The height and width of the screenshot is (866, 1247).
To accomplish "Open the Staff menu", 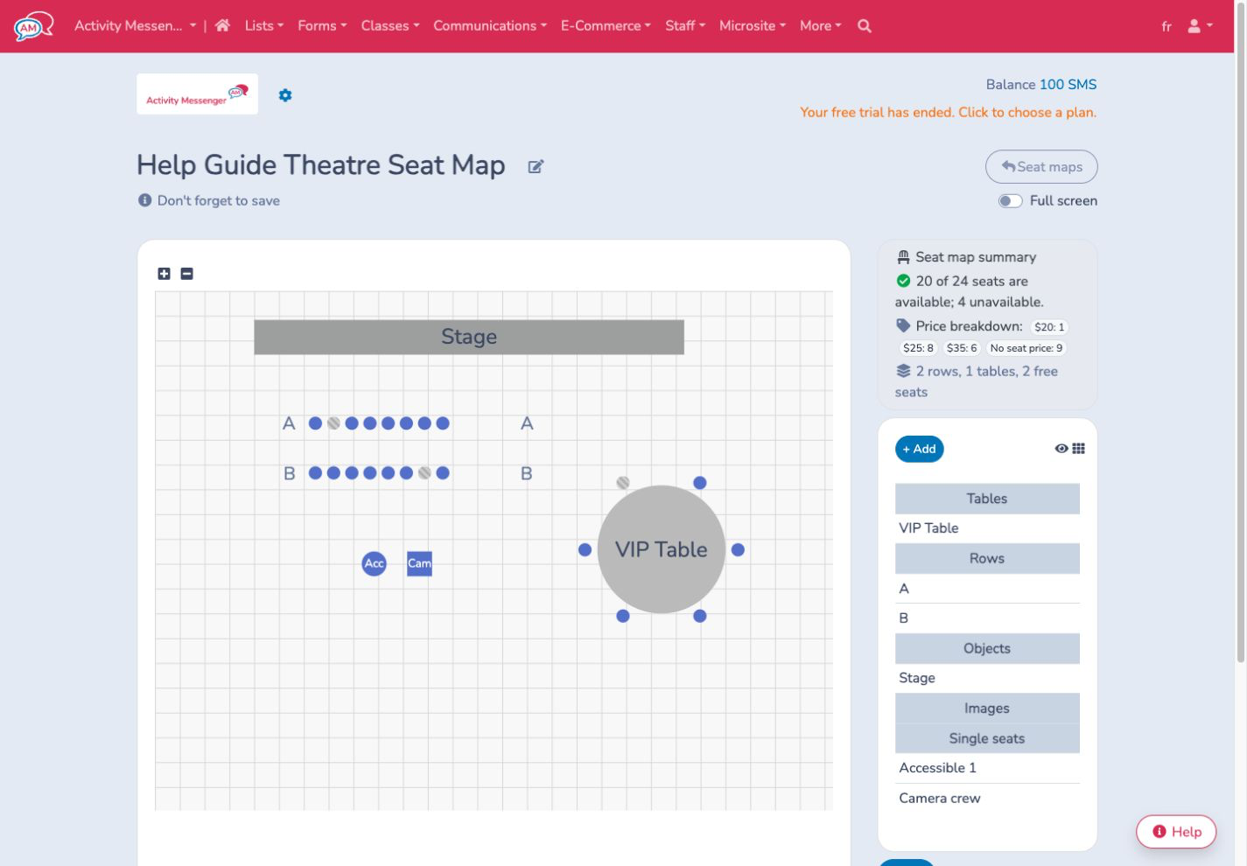I will pyautogui.click(x=685, y=26).
